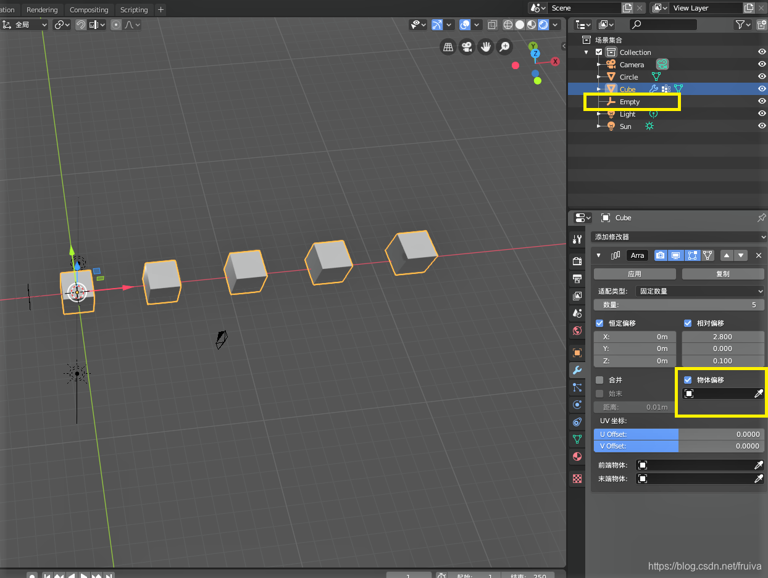Image resolution: width=768 pixels, height=578 pixels.
Task: Apply the Array modifier with 应用
Action: coord(635,274)
